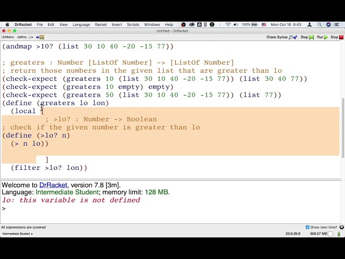This screenshot has width=345, height=259.
Task: Click the closing bracket ']' of local
Action: click(47, 160)
